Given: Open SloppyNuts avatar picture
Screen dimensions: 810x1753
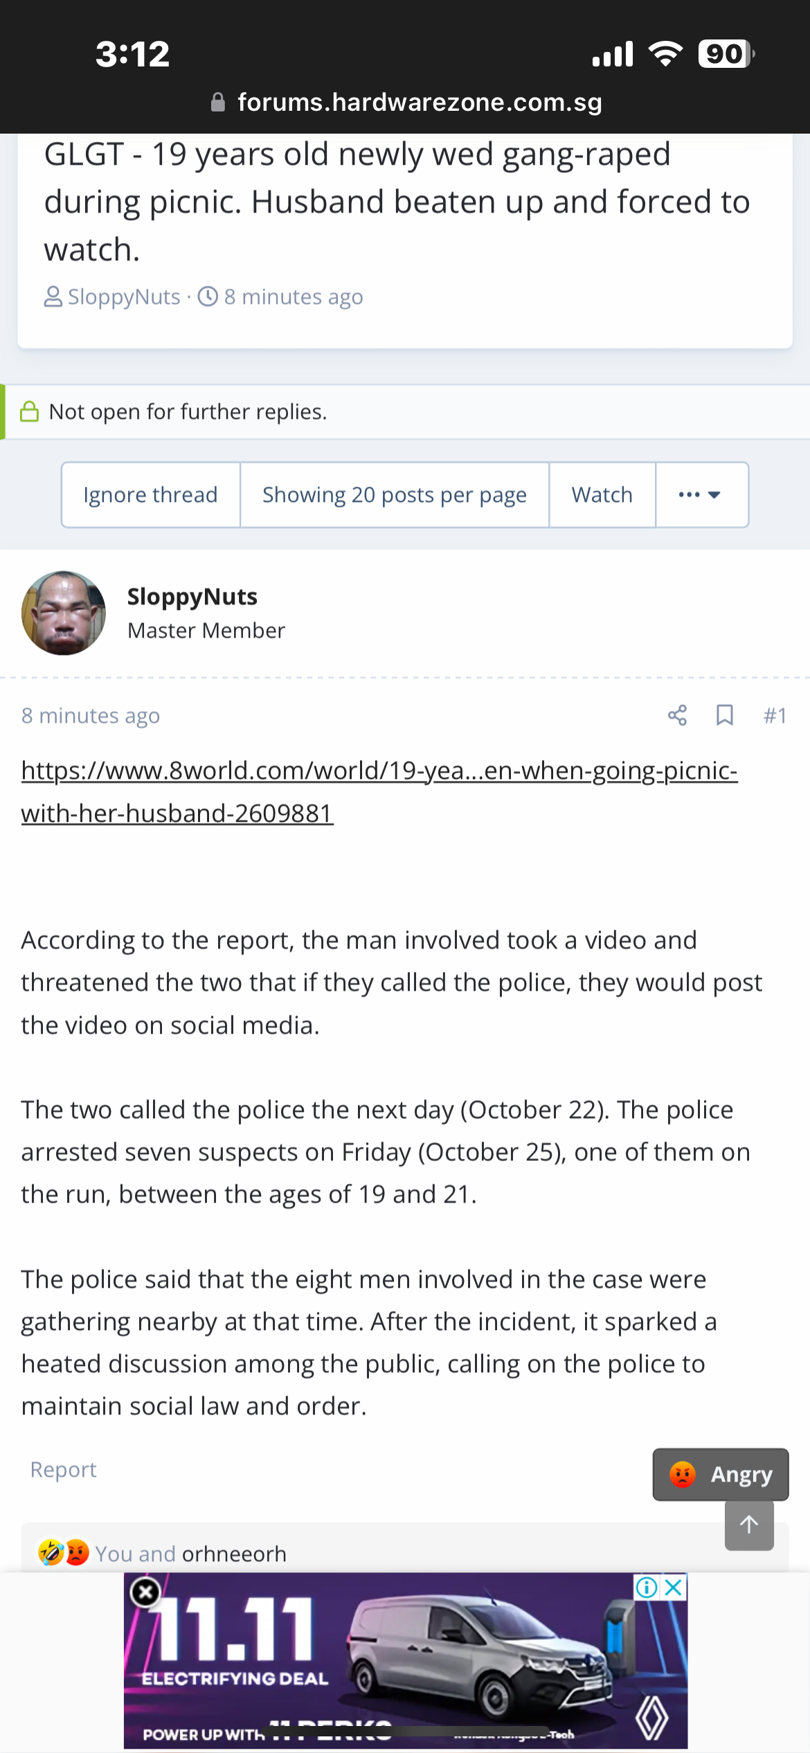Looking at the screenshot, I should (x=64, y=613).
